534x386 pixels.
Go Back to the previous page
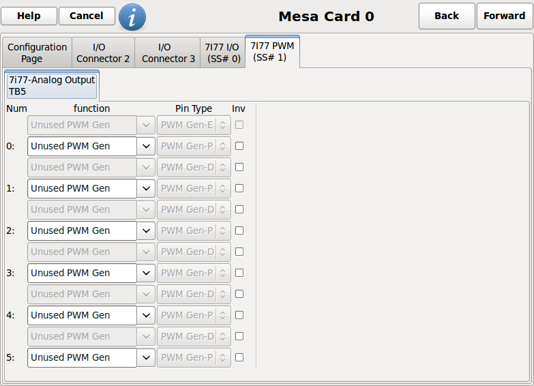tap(447, 16)
